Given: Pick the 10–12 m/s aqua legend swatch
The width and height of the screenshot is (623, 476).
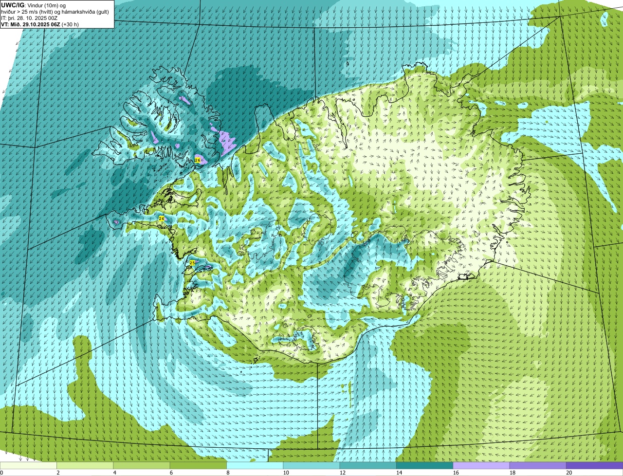Looking at the screenshot, I should point(311,465).
